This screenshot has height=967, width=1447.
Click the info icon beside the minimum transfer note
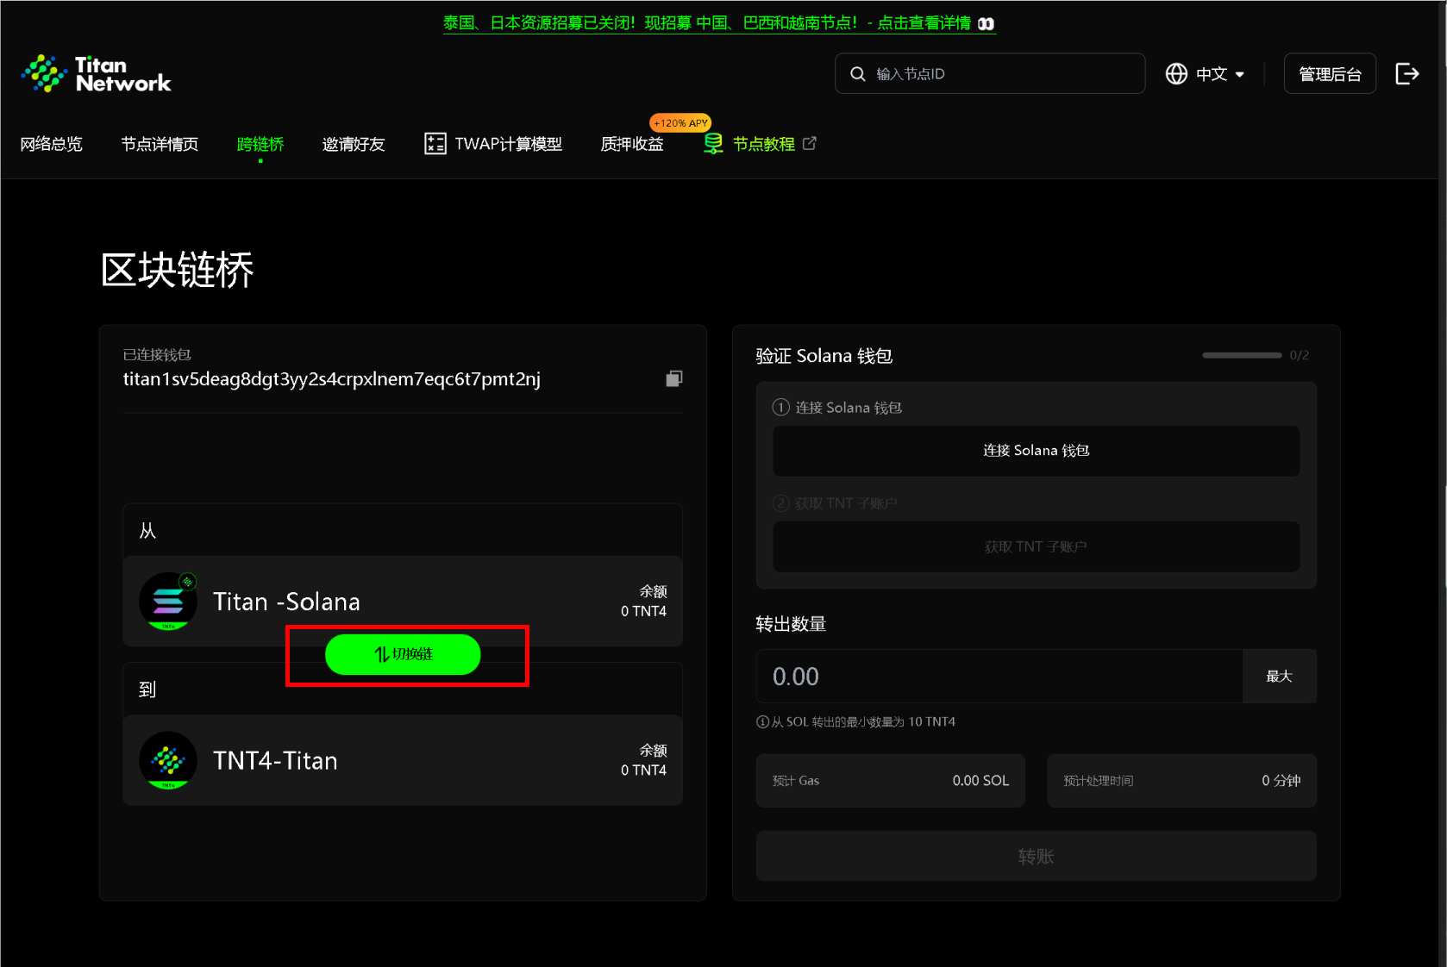[x=762, y=722]
